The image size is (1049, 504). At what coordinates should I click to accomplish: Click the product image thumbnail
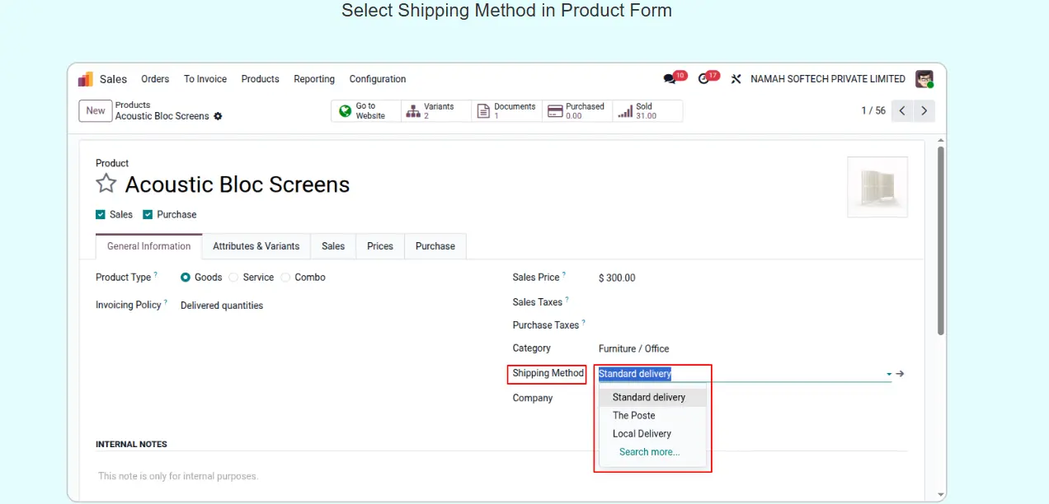pos(877,187)
